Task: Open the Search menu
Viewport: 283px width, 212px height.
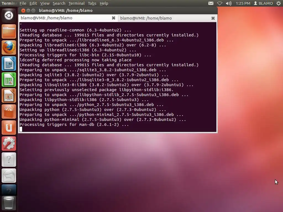Action: (x=59, y=3)
